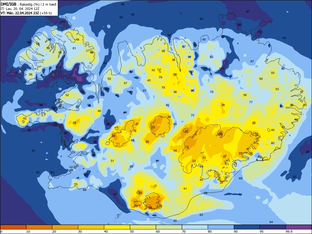
Task: Click the 'IT: Lau. 20. 04. 2024 12Z' line
Action: [x=20, y=9]
